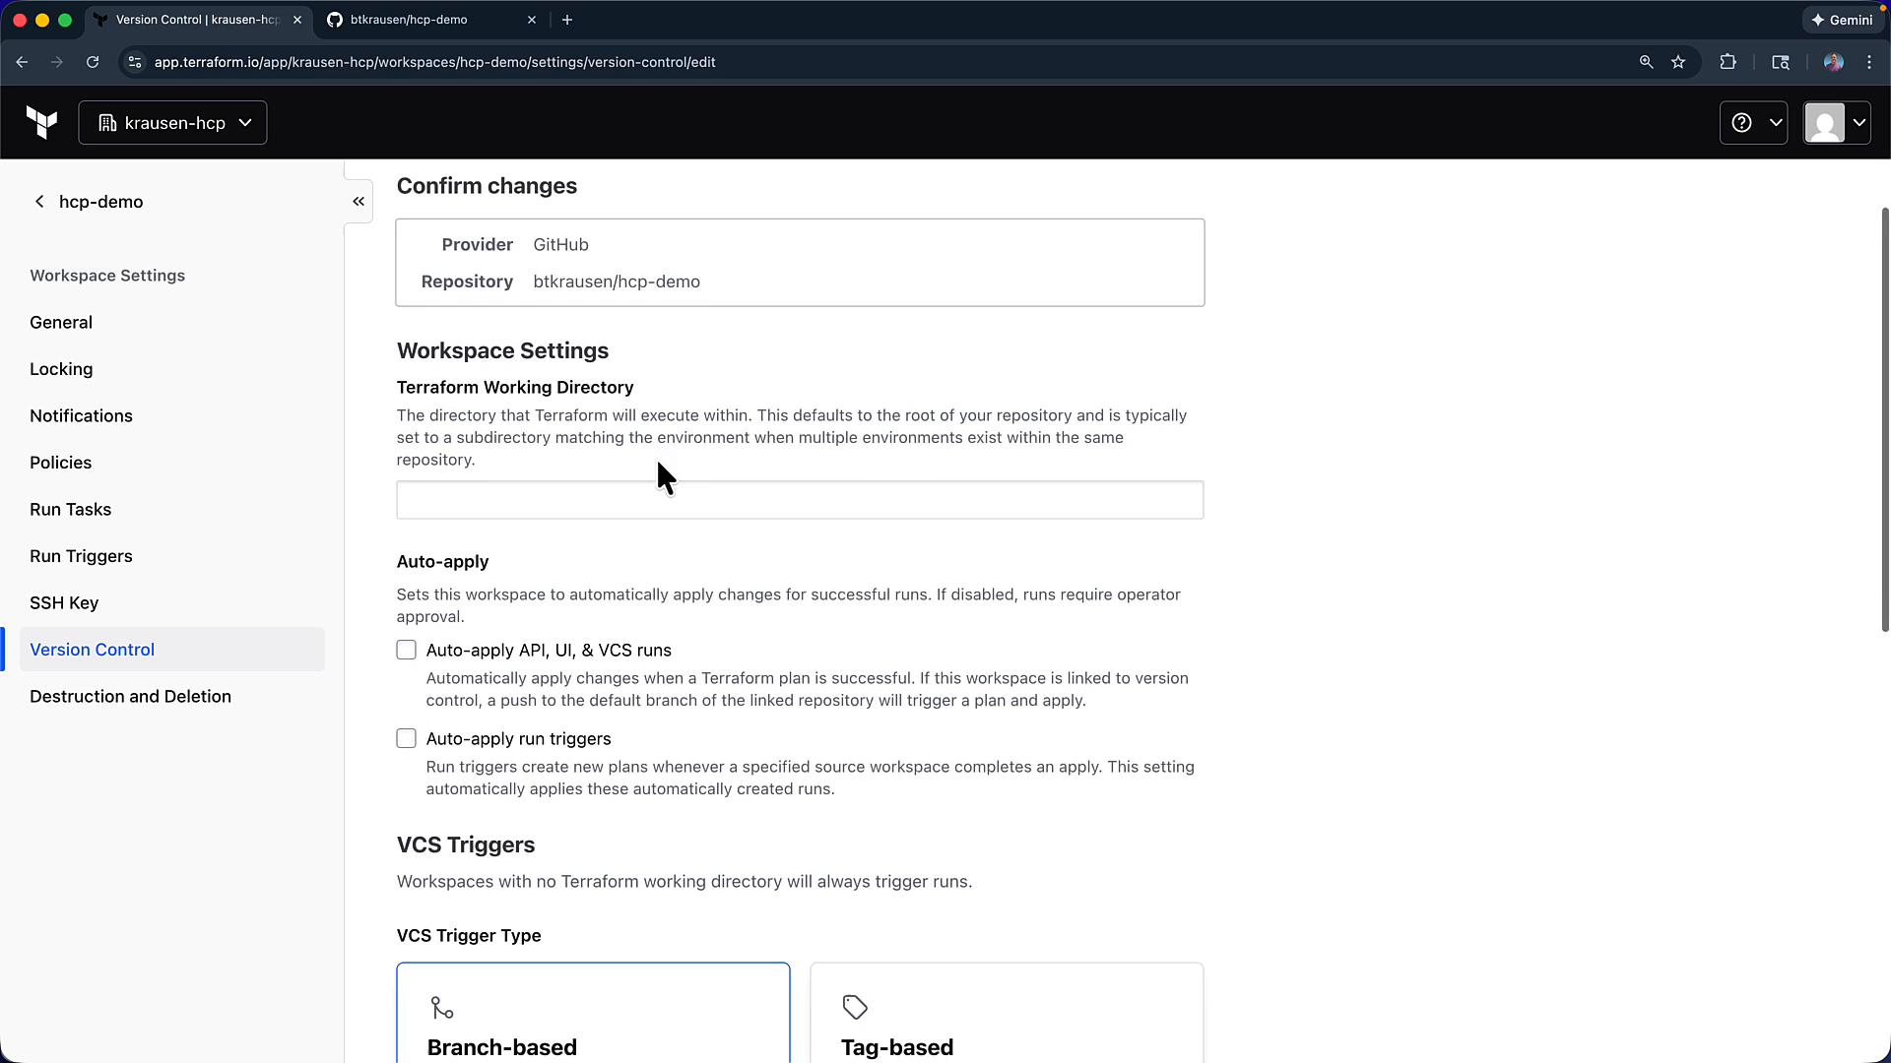Open Locking settings page
This screenshot has height=1063, width=1891.
click(x=61, y=369)
